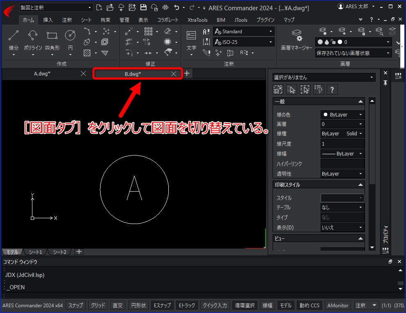Click the 線尺度 value field

coord(342,144)
